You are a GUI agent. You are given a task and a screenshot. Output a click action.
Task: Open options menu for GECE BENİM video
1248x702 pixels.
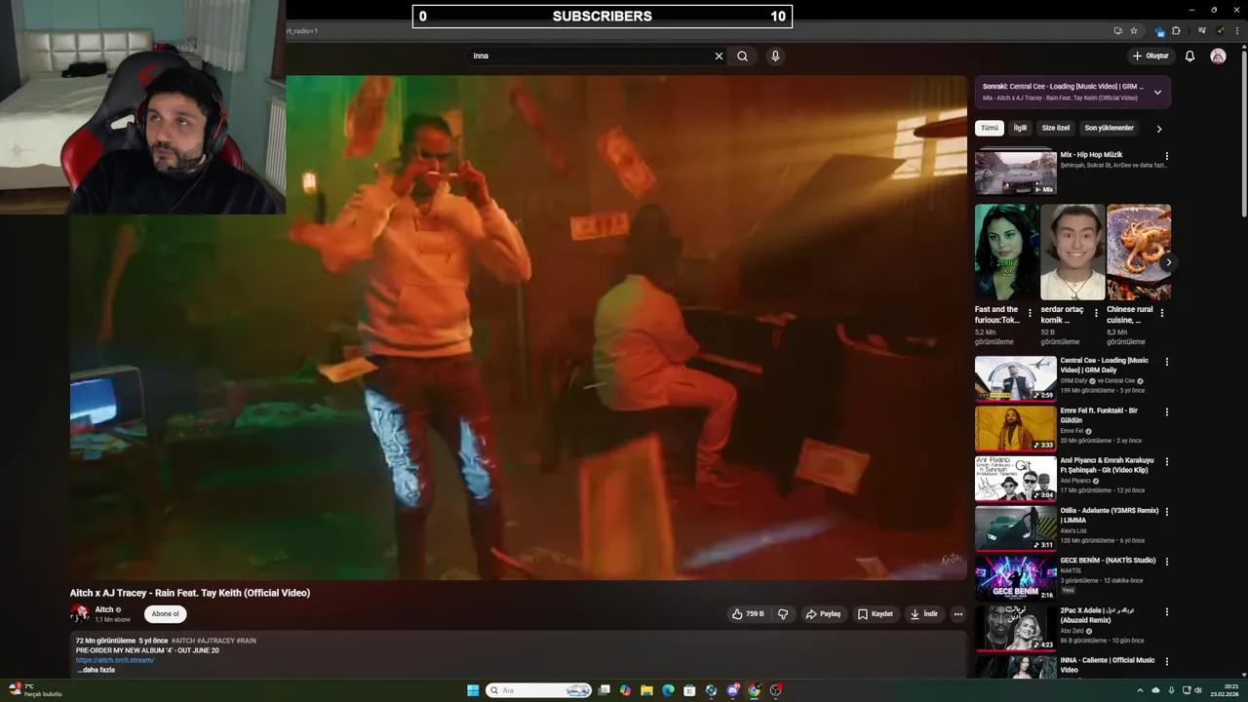click(1166, 562)
